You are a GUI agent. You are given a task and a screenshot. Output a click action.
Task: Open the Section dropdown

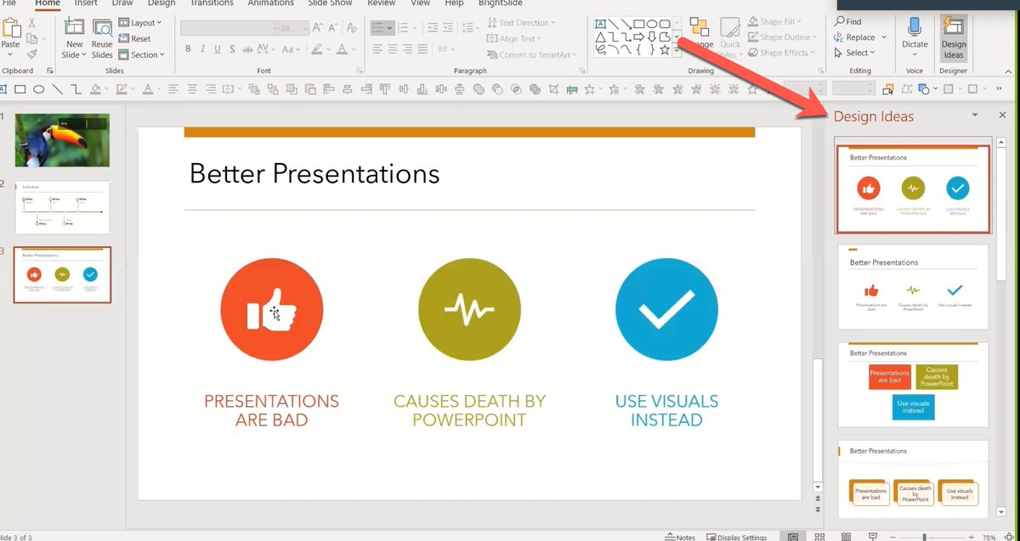tap(140, 55)
